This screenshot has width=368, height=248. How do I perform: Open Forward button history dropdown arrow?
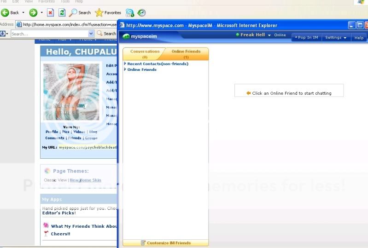(x=42, y=13)
